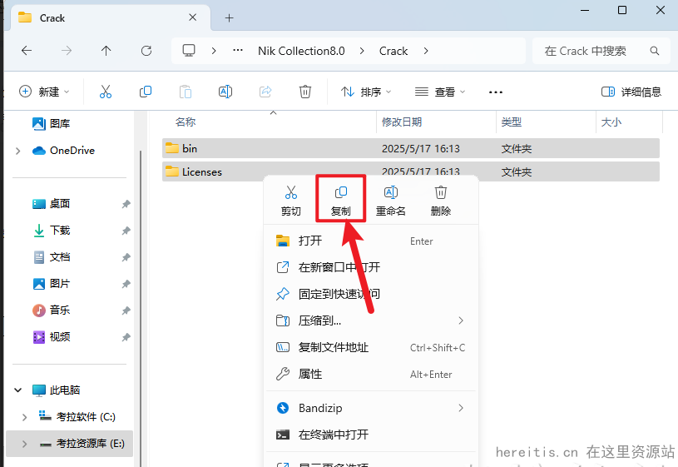Screen dimensions: 678x467
Task: Open 音乐 in the navigation pane
Action: point(51,311)
